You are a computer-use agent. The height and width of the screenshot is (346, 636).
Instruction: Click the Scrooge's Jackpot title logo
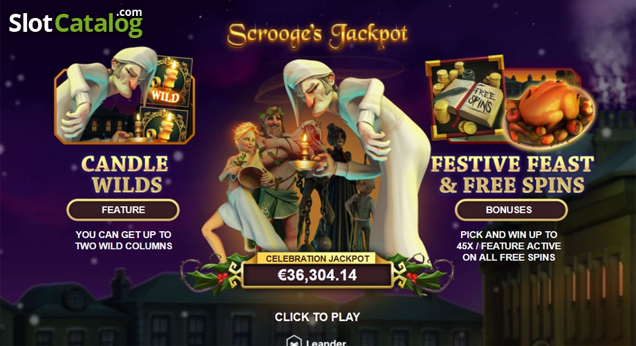317,36
